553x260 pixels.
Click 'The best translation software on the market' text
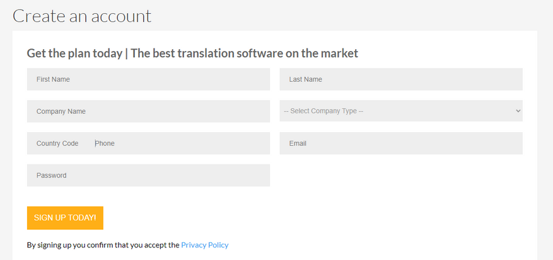245,54
